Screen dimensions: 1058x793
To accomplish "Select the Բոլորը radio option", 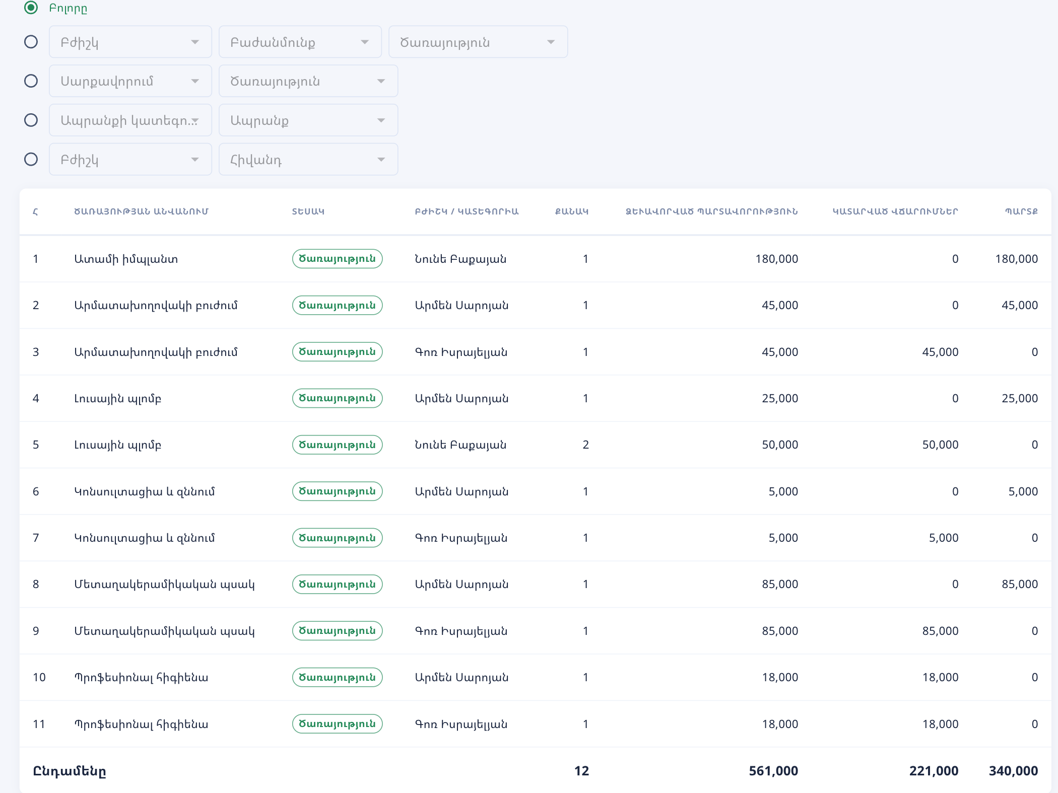I will click(x=31, y=8).
